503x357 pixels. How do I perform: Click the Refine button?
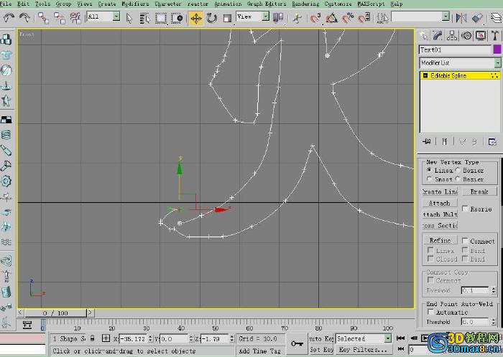pos(440,241)
